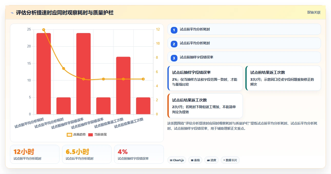Select list row 试点后平均分析耗时
331x174 pixels.
(244, 43)
